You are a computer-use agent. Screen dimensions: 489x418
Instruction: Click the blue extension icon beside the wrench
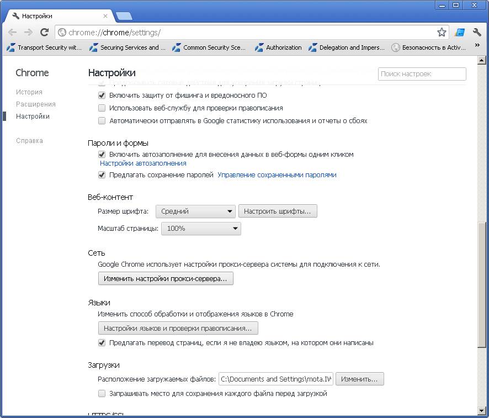(459, 32)
